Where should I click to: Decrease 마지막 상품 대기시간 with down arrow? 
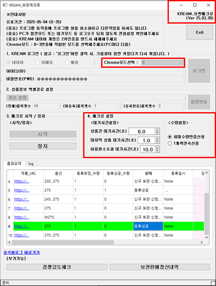pos(157,142)
